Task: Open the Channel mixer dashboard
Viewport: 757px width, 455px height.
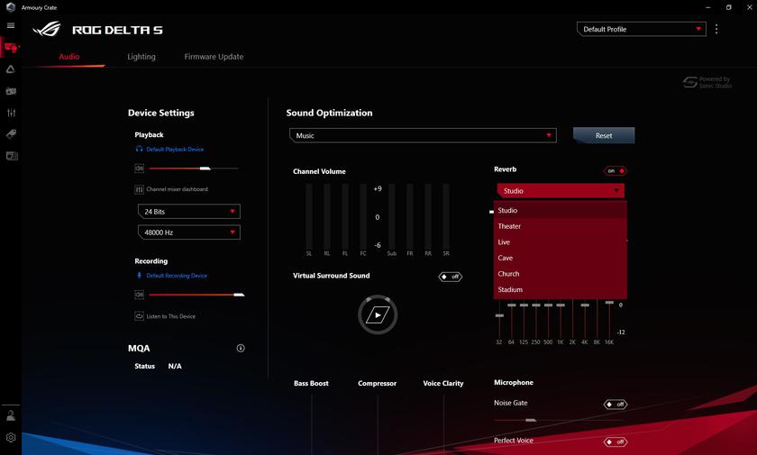Action: click(x=177, y=189)
